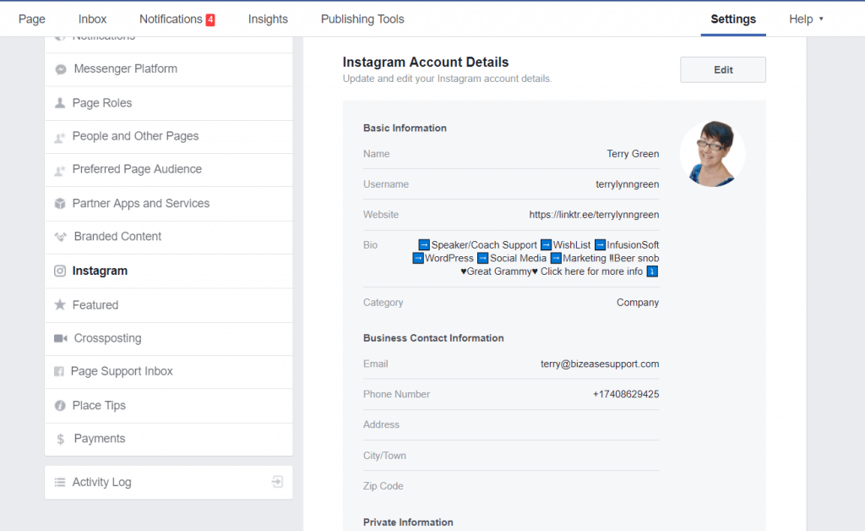Click the Messenger Platform speech bubble icon
Viewport: 865px width, 531px height.
[x=61, y=69]
